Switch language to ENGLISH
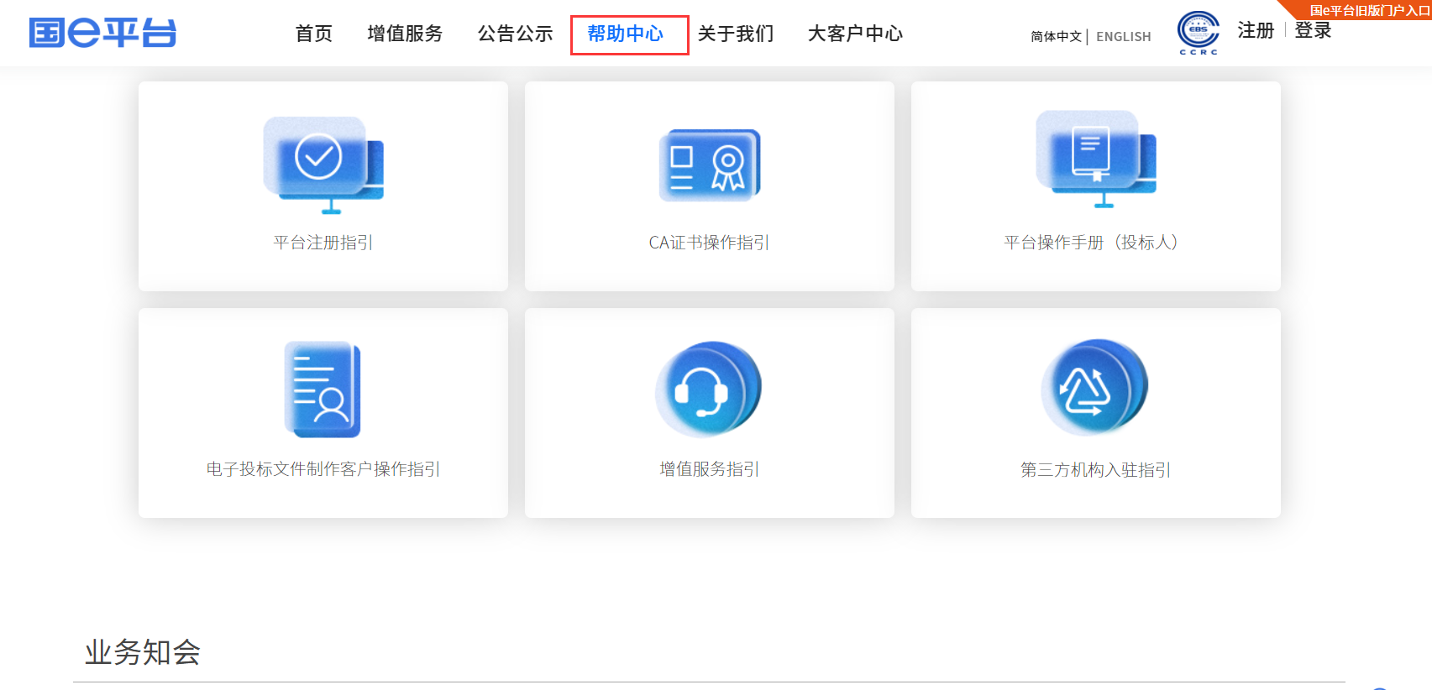This screenshot has height=690, width=1432. click(1123, 37)
